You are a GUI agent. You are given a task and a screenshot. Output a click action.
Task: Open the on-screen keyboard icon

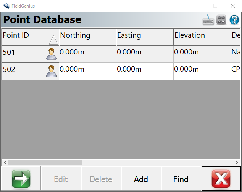[x=208, y=20]
